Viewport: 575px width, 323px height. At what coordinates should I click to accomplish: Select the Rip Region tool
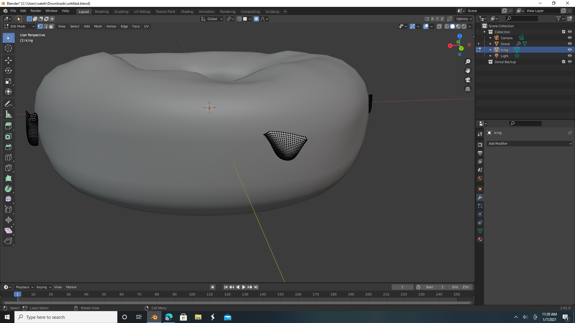pos(8,241)
